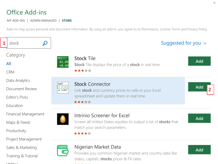Image resolution: width=218 pixels, height=164 pixels.
Task: Add the Nigerian Market Data add-in
Action: click(x=199, y=150)
